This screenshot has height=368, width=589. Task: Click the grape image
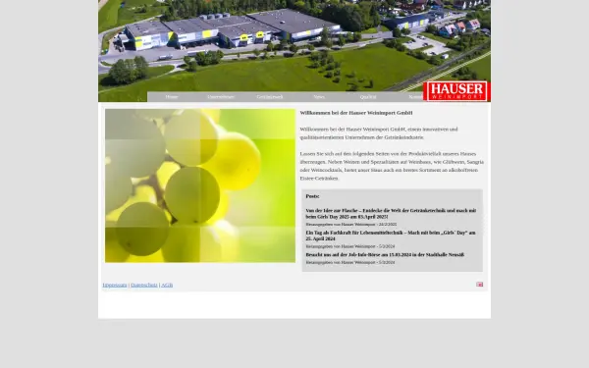pyautogui.click(x=200, y=185)
